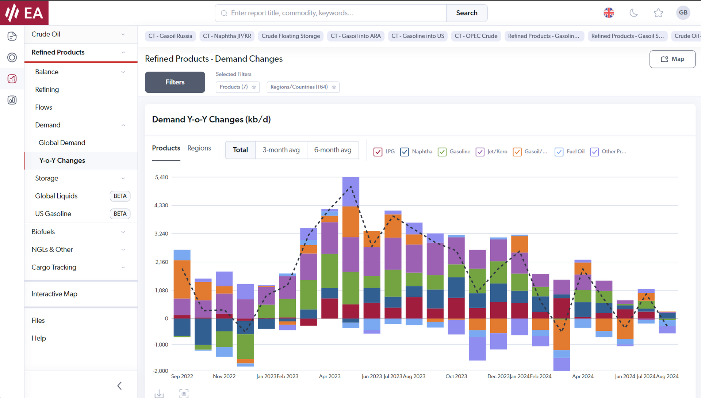Open Y-o-Y Changes in sidebar
The width and height of the screenshot is (701, 398).
click(81, 160)
